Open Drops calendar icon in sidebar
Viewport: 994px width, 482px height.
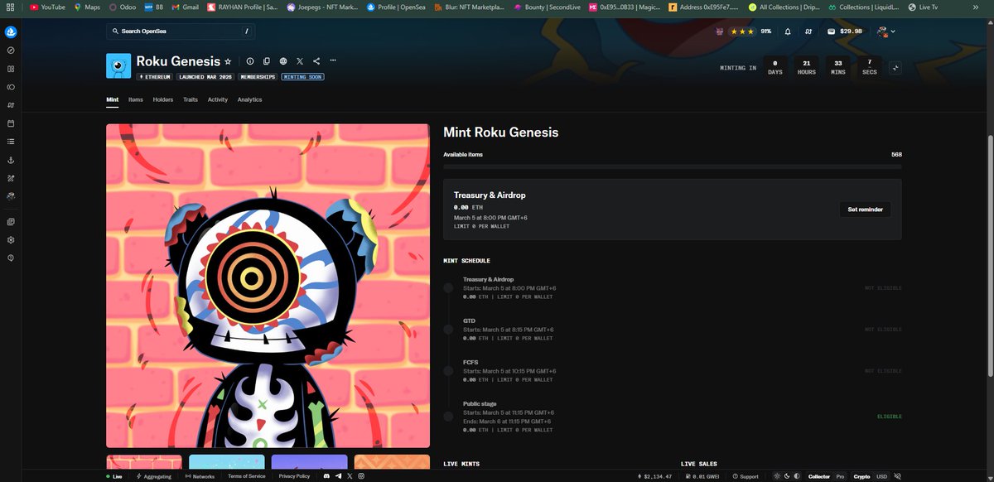11,123
